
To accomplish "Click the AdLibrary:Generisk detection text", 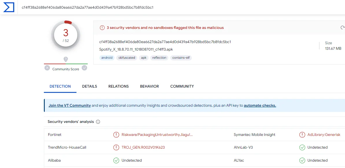I will click(324, 135).
